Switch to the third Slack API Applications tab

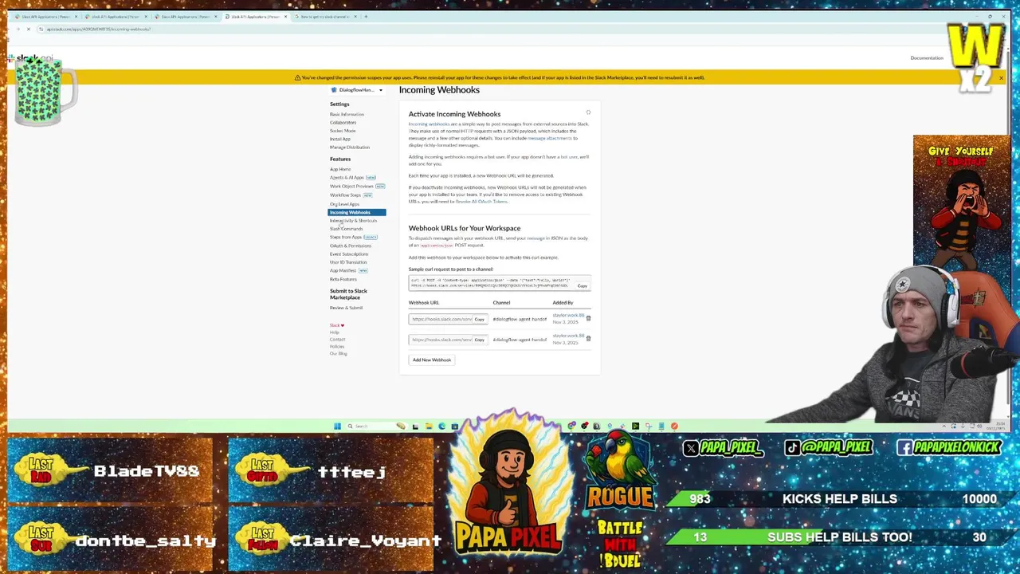(185, 17)
